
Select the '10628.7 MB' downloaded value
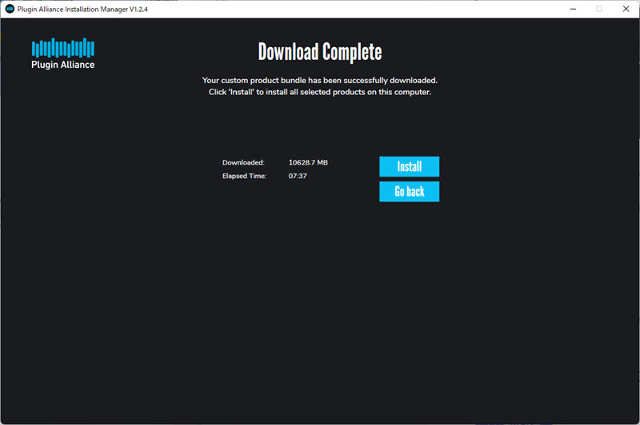(x=308, y=163)
